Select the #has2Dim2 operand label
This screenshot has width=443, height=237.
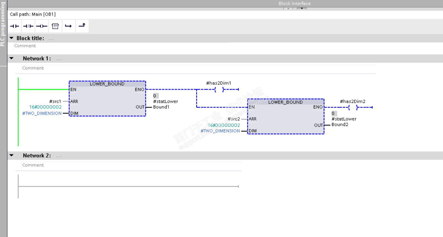(353, 102)
